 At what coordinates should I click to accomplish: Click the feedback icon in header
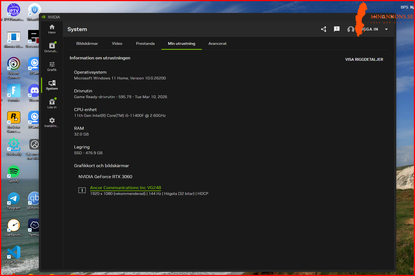[x=337, y=29]
